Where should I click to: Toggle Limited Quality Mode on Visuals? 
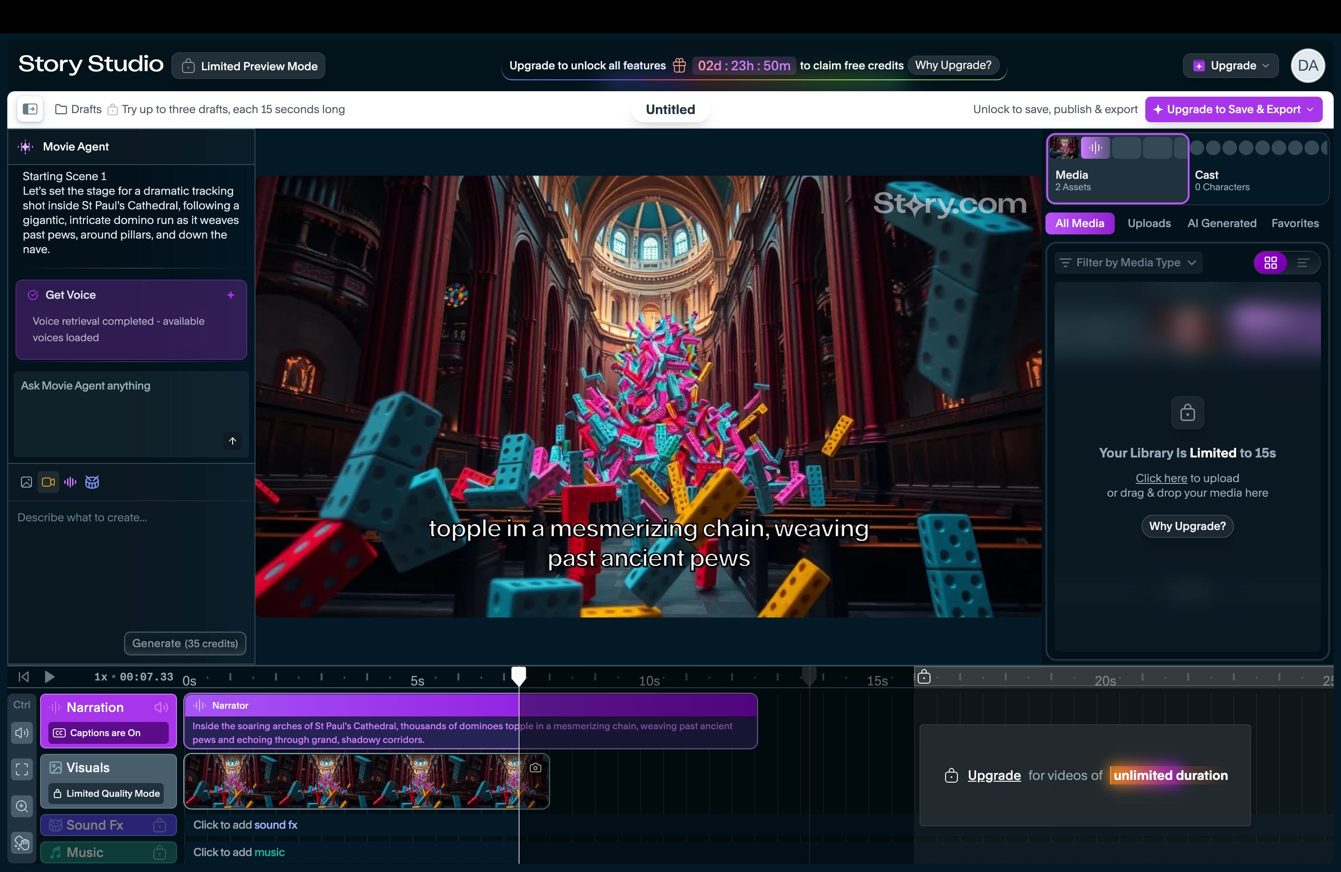click(106, 793)
